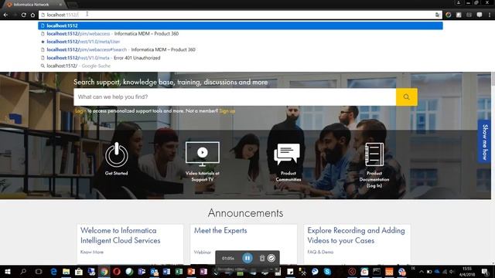
Task: Delete the recording with the trash icon
Action: coord(262,258)
